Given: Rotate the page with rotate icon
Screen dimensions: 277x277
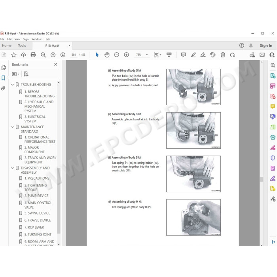Looking at the screenshot, I should [x=233, y=55].
